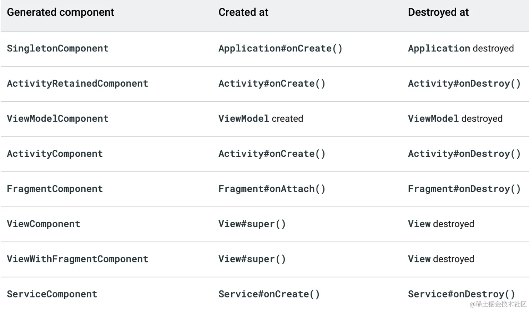Select the "ViewModel destroyed" cell
Image resolution: width=529 pixels, height=310 pixels.
[455, 119]
